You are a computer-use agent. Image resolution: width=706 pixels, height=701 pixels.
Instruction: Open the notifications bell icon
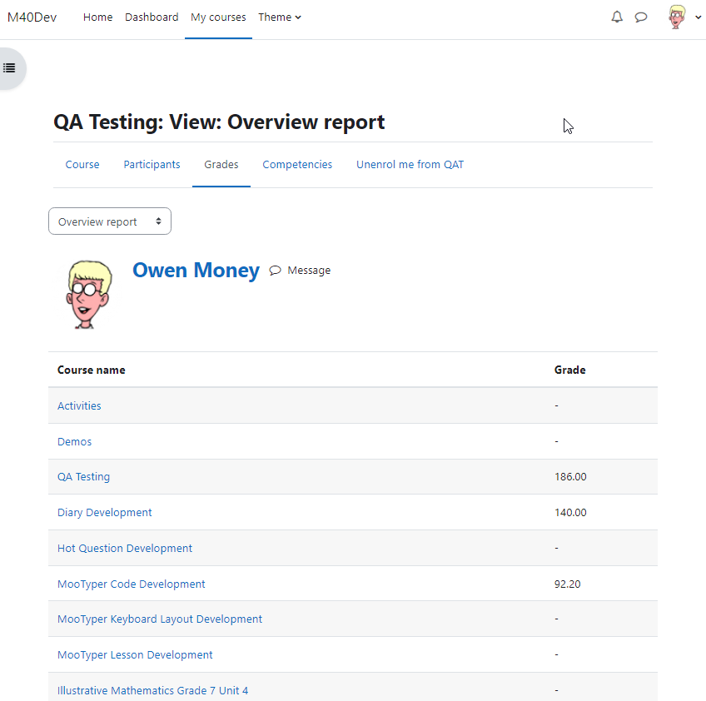pos(617,17)
